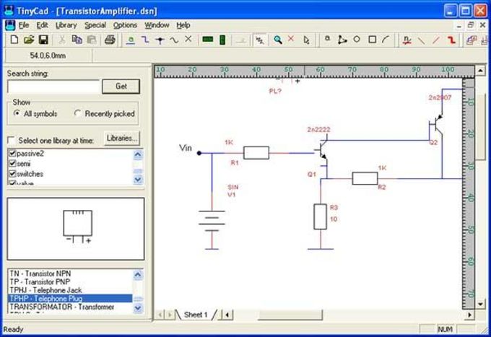This screenshot has width=491, height=337.
Task: Click canvas horizontal scroll right arrow
Action: point(469,315)
